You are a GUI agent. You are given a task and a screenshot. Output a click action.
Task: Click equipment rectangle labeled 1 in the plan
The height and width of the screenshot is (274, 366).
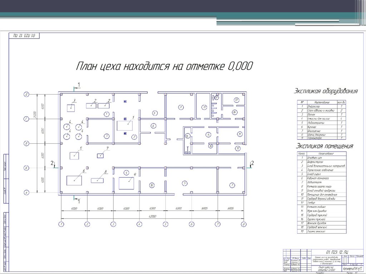click(x=125, y=126)
